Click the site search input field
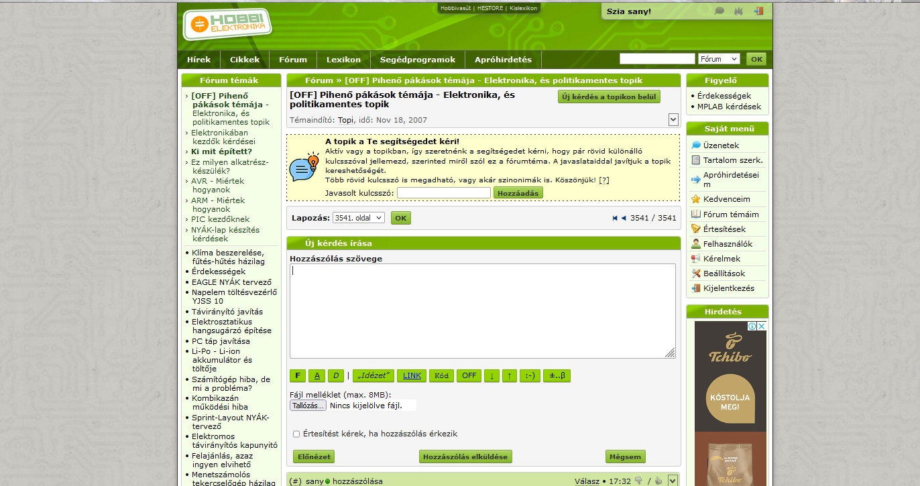 657,59
